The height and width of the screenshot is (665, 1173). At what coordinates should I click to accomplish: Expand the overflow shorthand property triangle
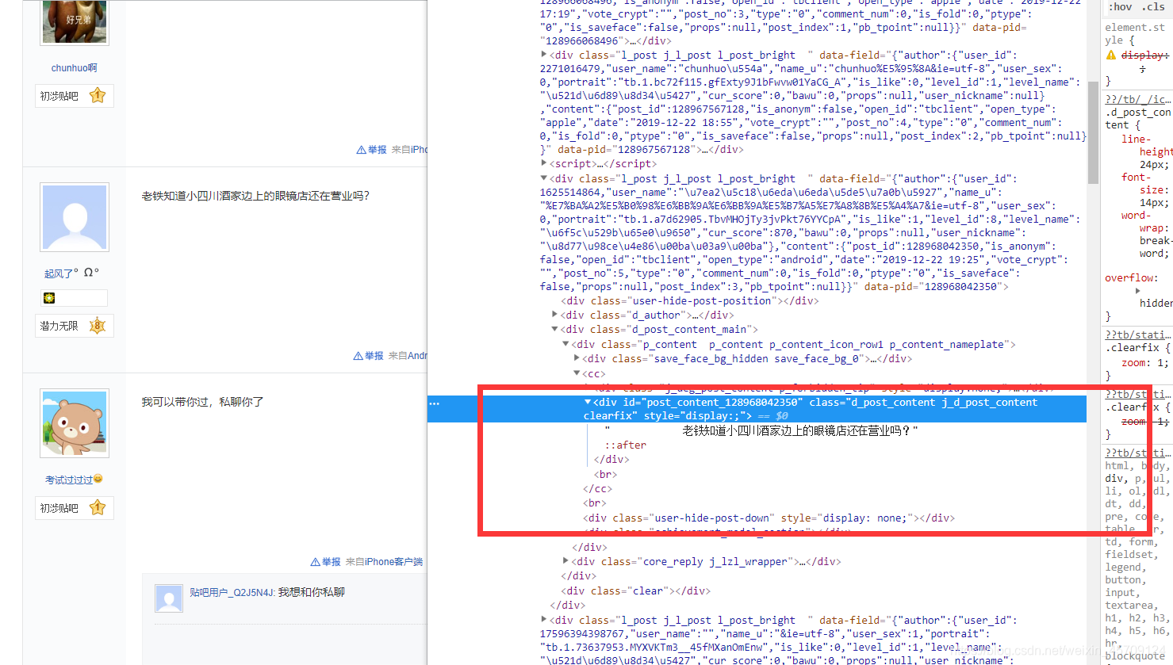pos(1138,291)
